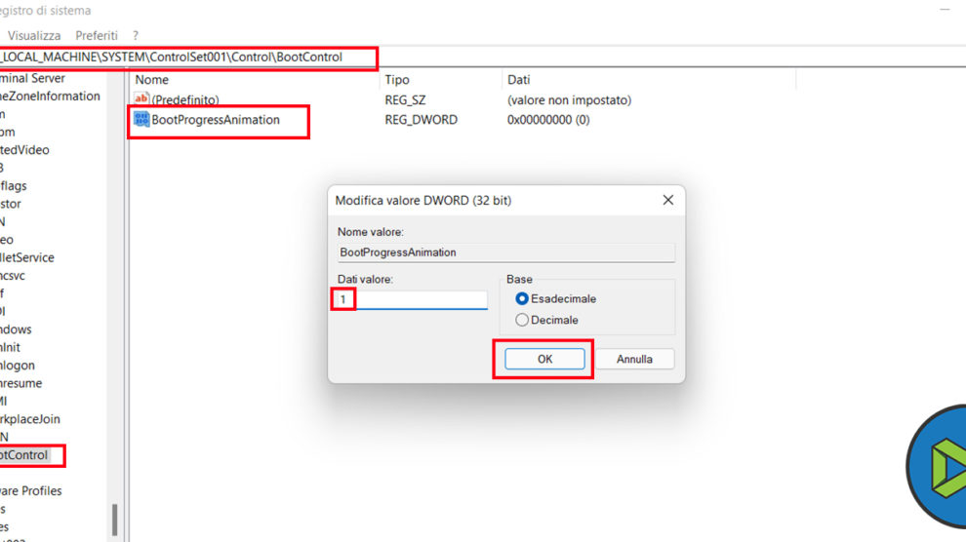Open the Visualizza menu
Image resolution: width=966 pixels, height=542 pixels.
(34, 36)
